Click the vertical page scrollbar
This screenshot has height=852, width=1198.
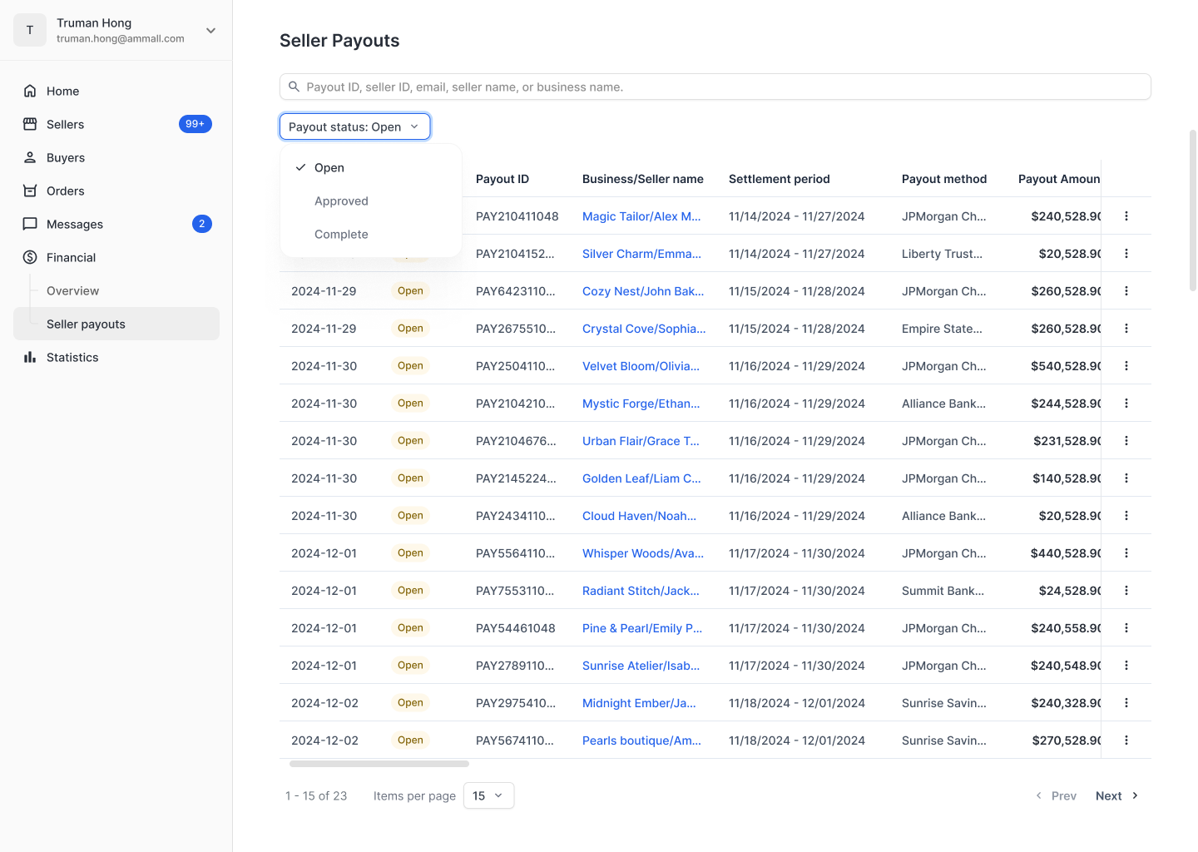pyautogui.click(x=1193, y=210)
